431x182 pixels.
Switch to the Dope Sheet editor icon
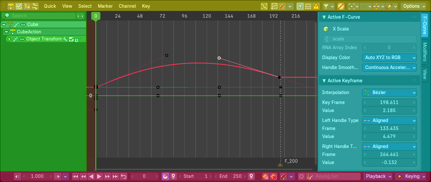[x=11, y=6]
